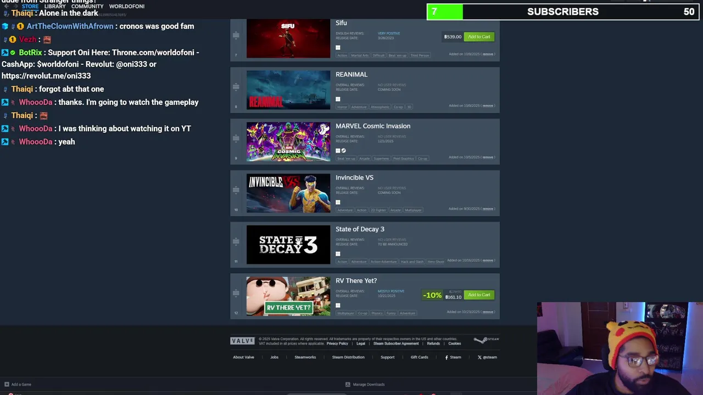
Task: Click Windows platform icon under MARVEL Cosmic Invasion
Action: click(x=338, y=151)
